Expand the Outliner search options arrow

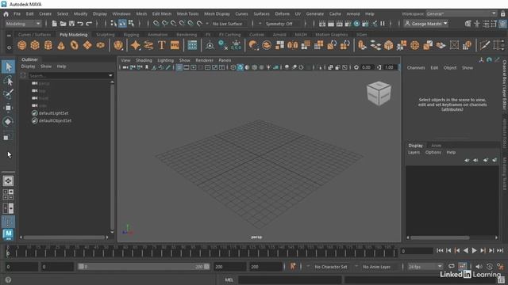[x=110, y=76]
